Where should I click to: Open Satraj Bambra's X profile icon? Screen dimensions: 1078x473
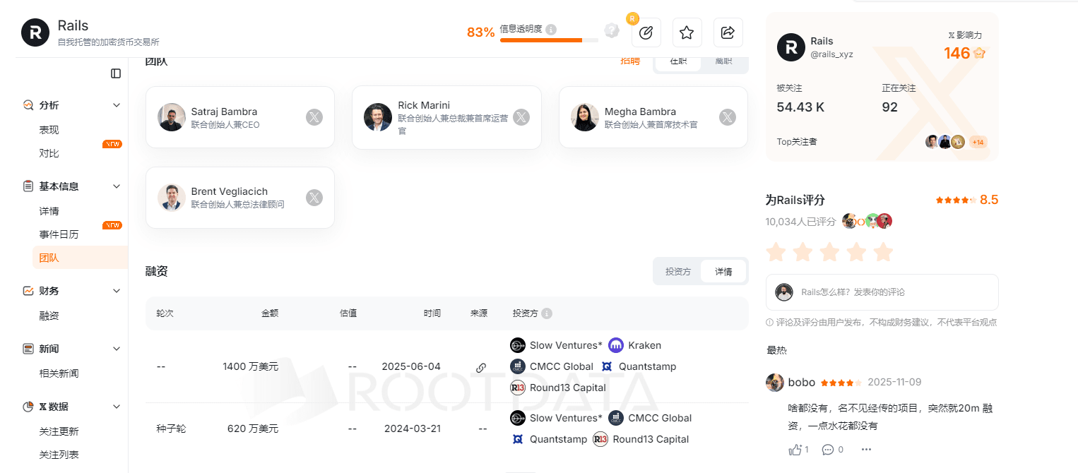pyautogui.click(x=314, y=117)
